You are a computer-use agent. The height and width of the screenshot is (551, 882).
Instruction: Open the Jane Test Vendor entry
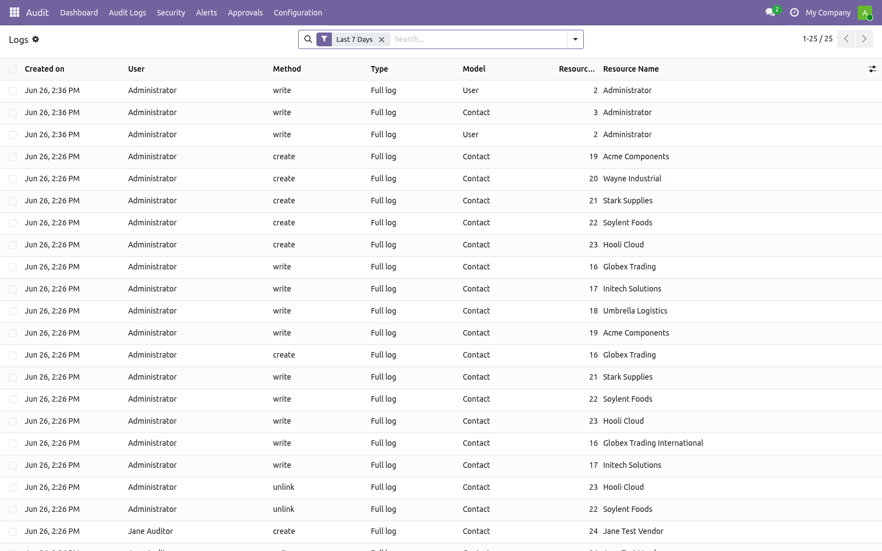441,531
